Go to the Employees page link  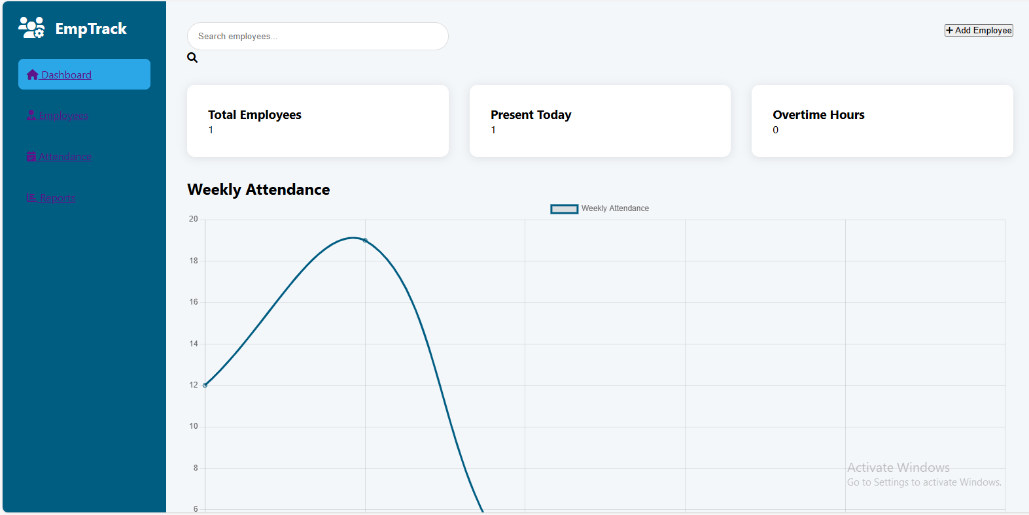coord(63,116)
